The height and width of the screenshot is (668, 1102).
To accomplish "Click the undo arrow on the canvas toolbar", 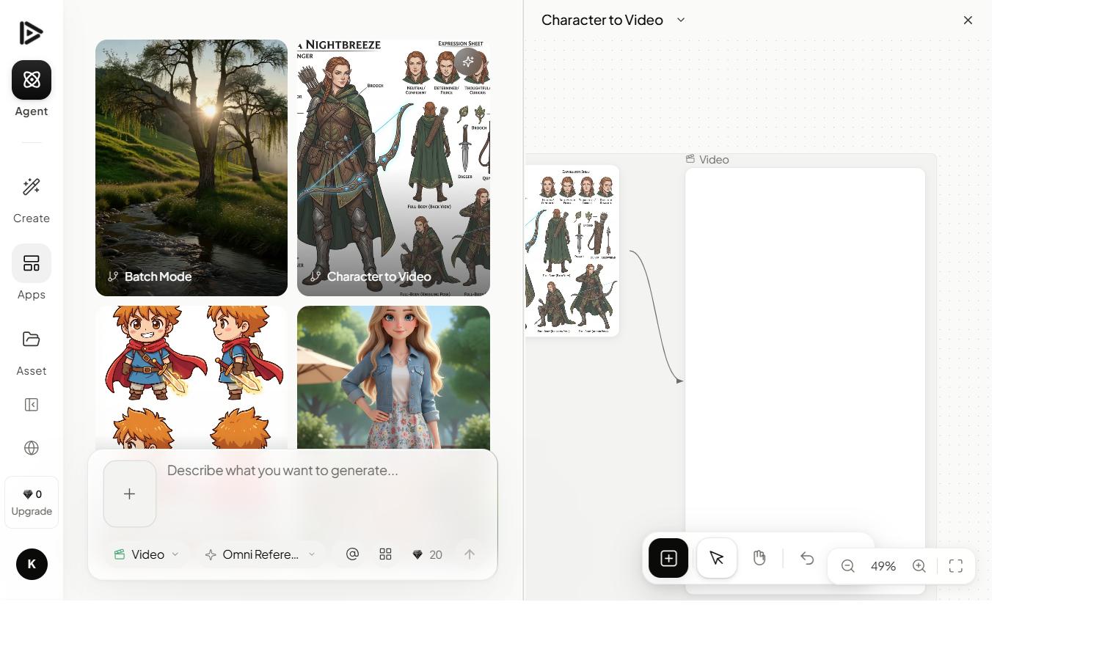I will pyautogui.click(x=807, y=558).
